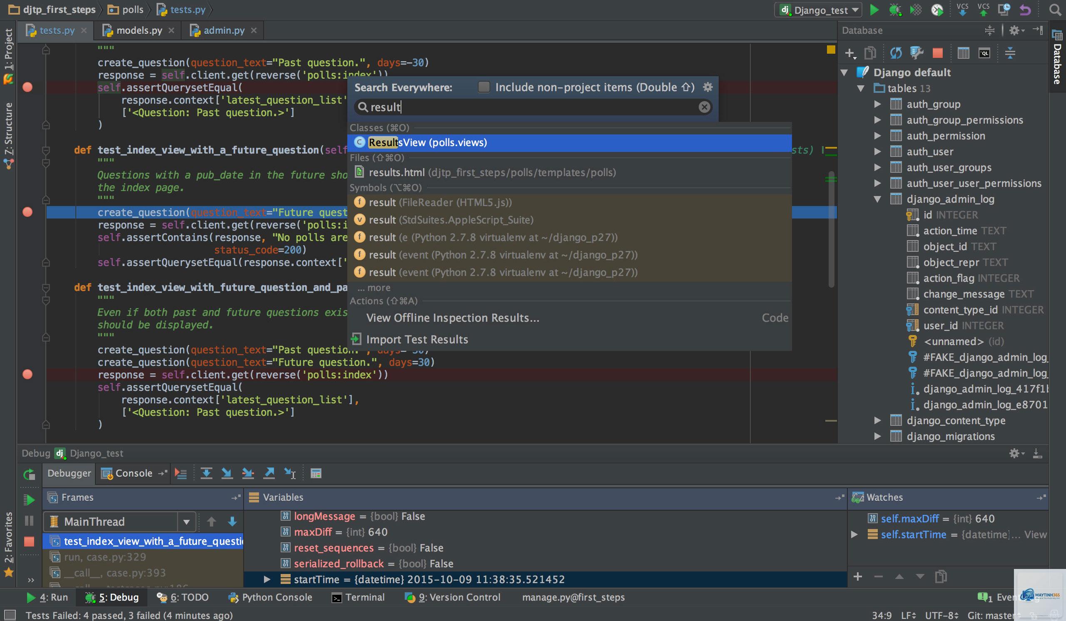Start debugging with the green bug icon
This screenshot has height=621, width=1066.
pos(895,10)
